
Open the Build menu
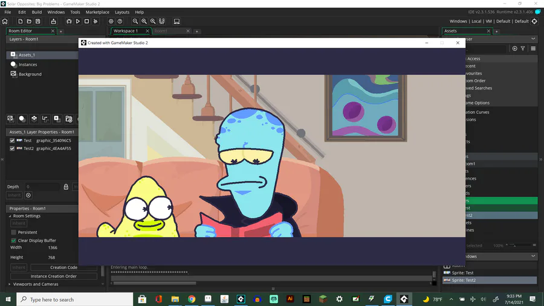[x=37, y=12]
